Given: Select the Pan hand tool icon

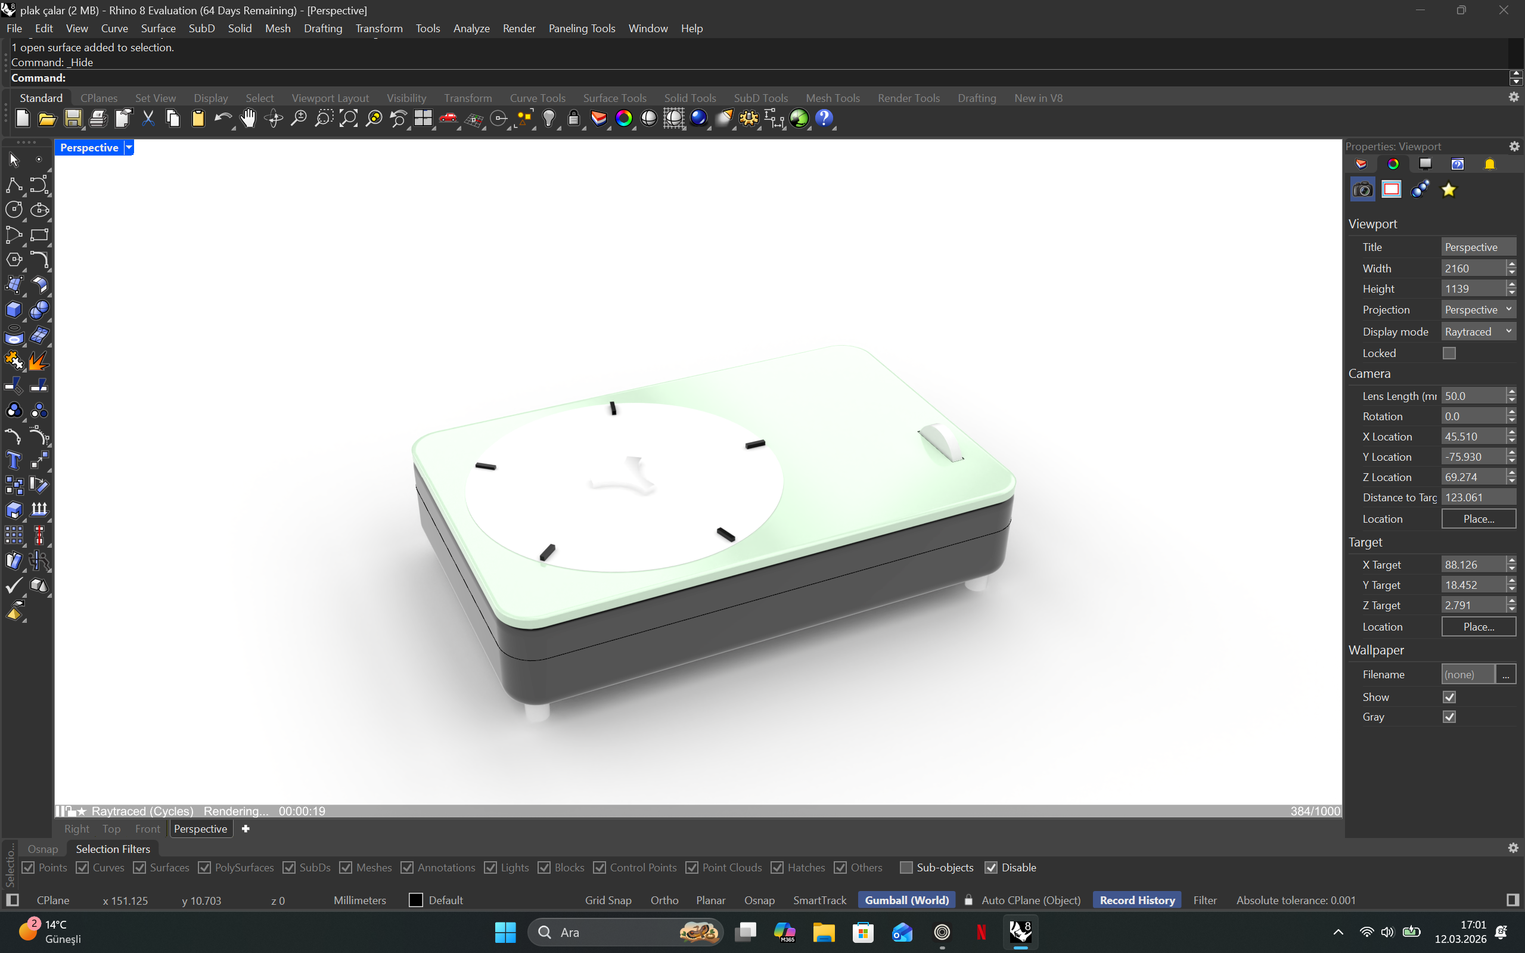Looking at the screenshot, I should pos(249,119).
